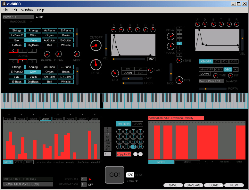This screenshot has width=249, height=190.
Task: Click the portamento TIME knob
Action: pos(216,75)
